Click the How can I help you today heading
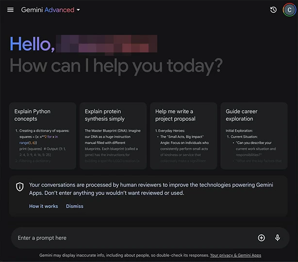This screenshot has width=298, height=262. [x=116, y=66]
